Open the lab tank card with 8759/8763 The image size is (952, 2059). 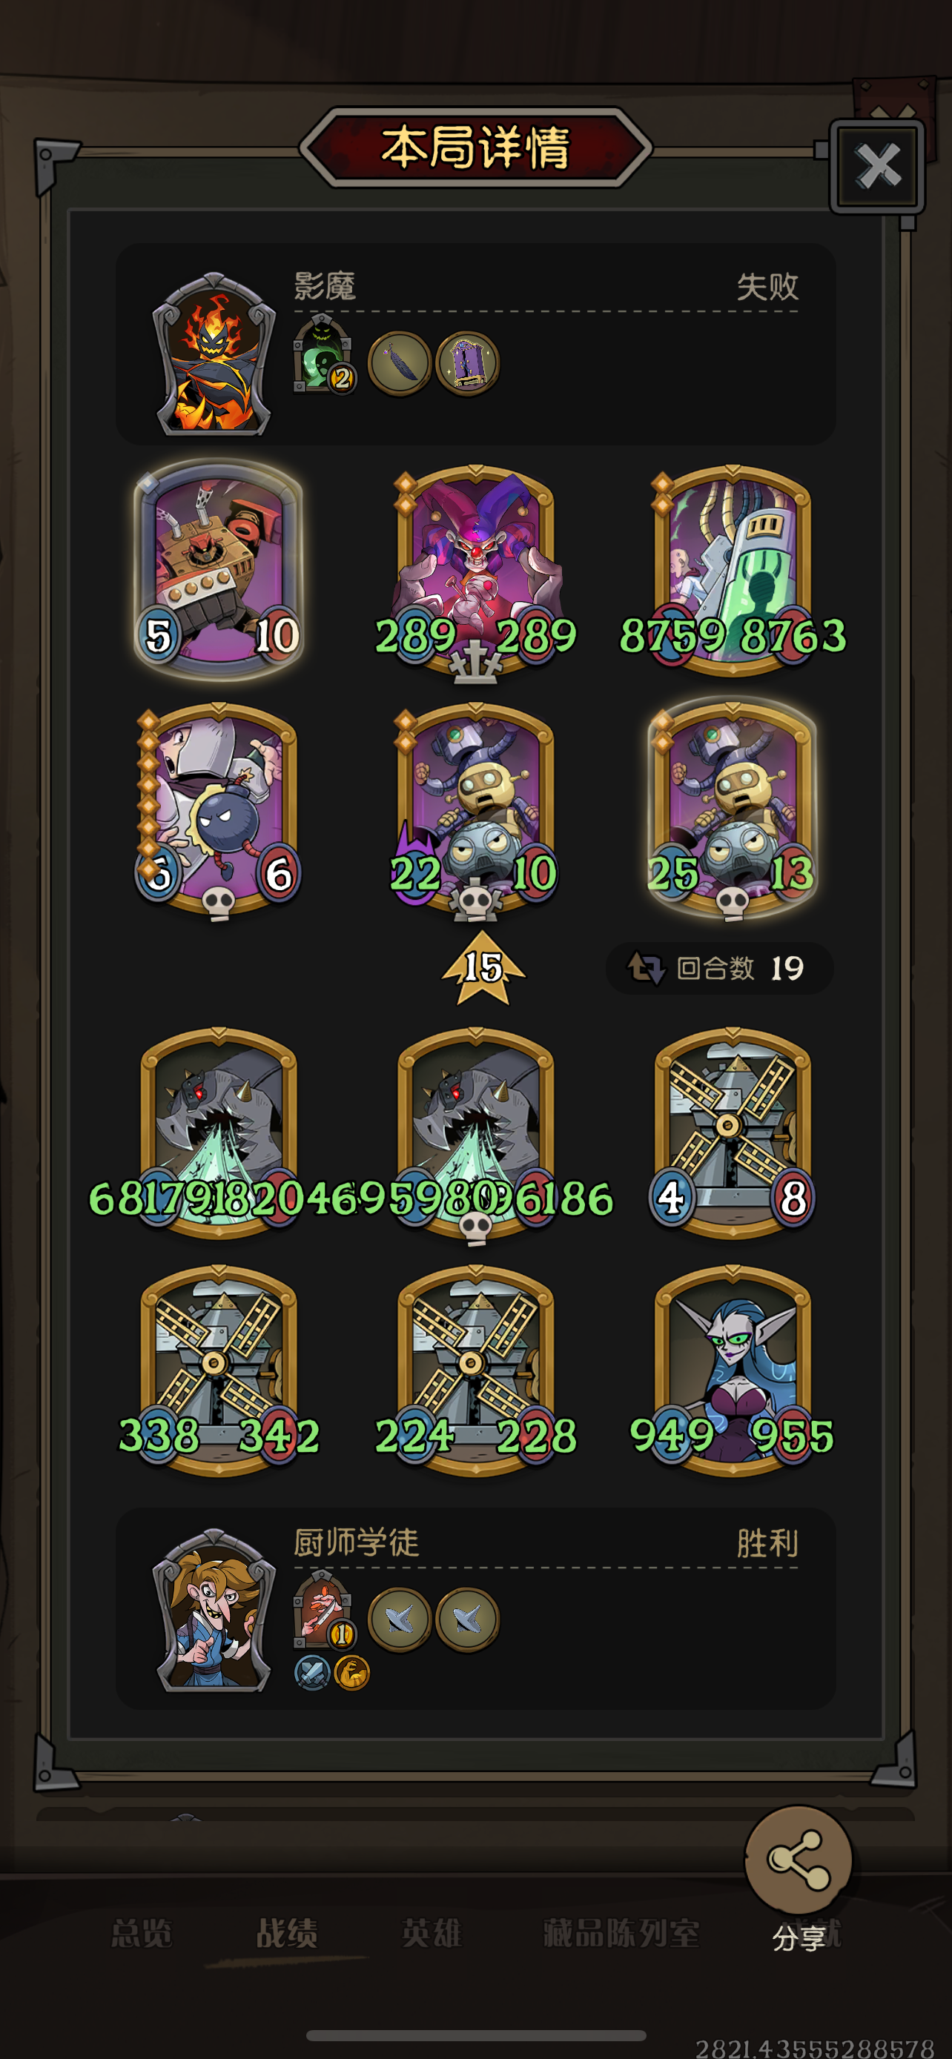point(733,569)
